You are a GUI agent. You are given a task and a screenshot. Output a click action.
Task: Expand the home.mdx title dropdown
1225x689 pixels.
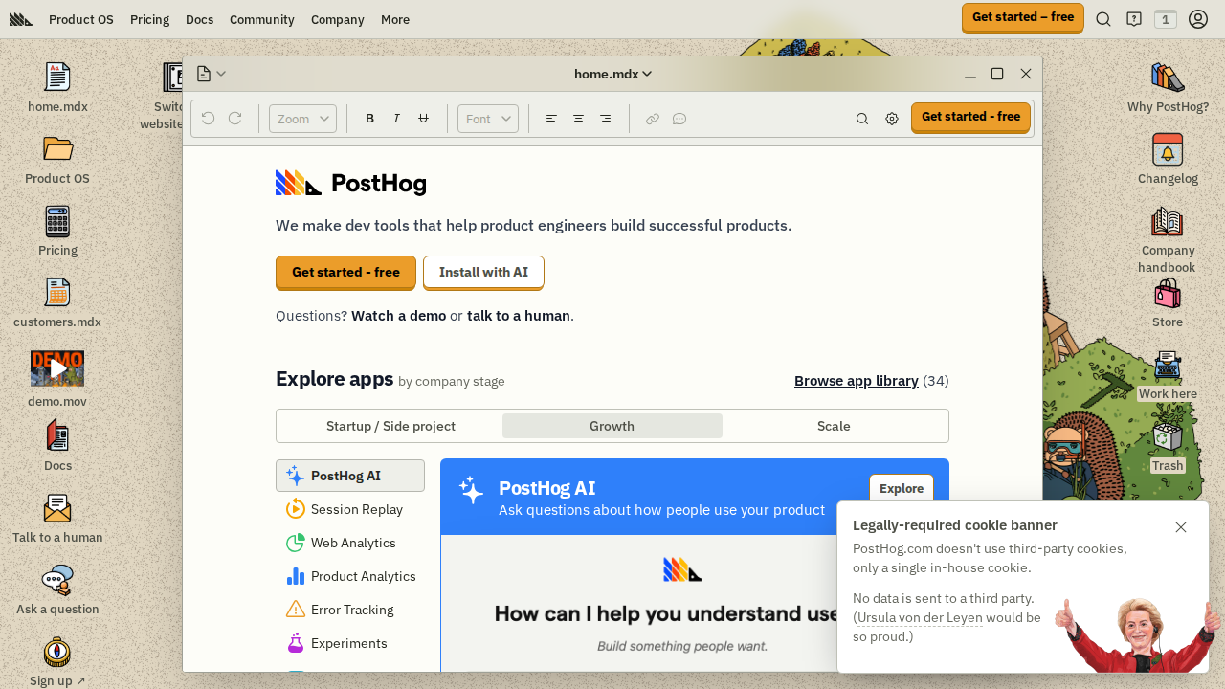click(612, 74)
